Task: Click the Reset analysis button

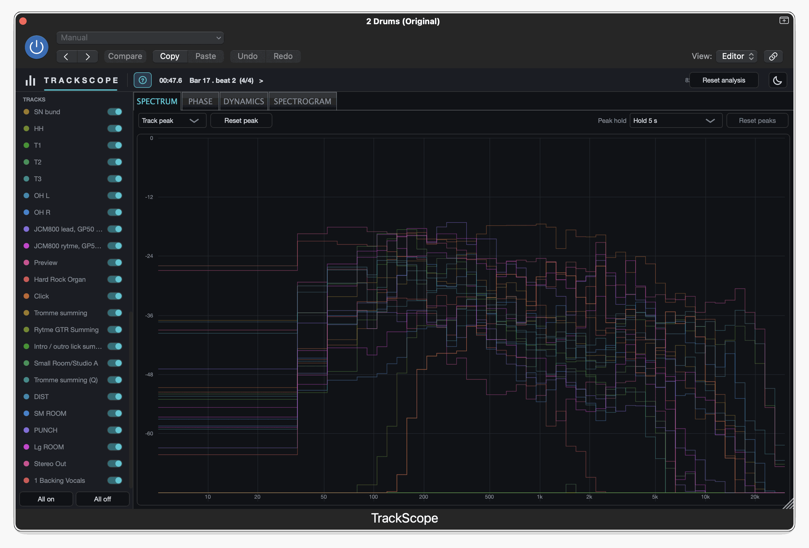Action: click(724, 80)
